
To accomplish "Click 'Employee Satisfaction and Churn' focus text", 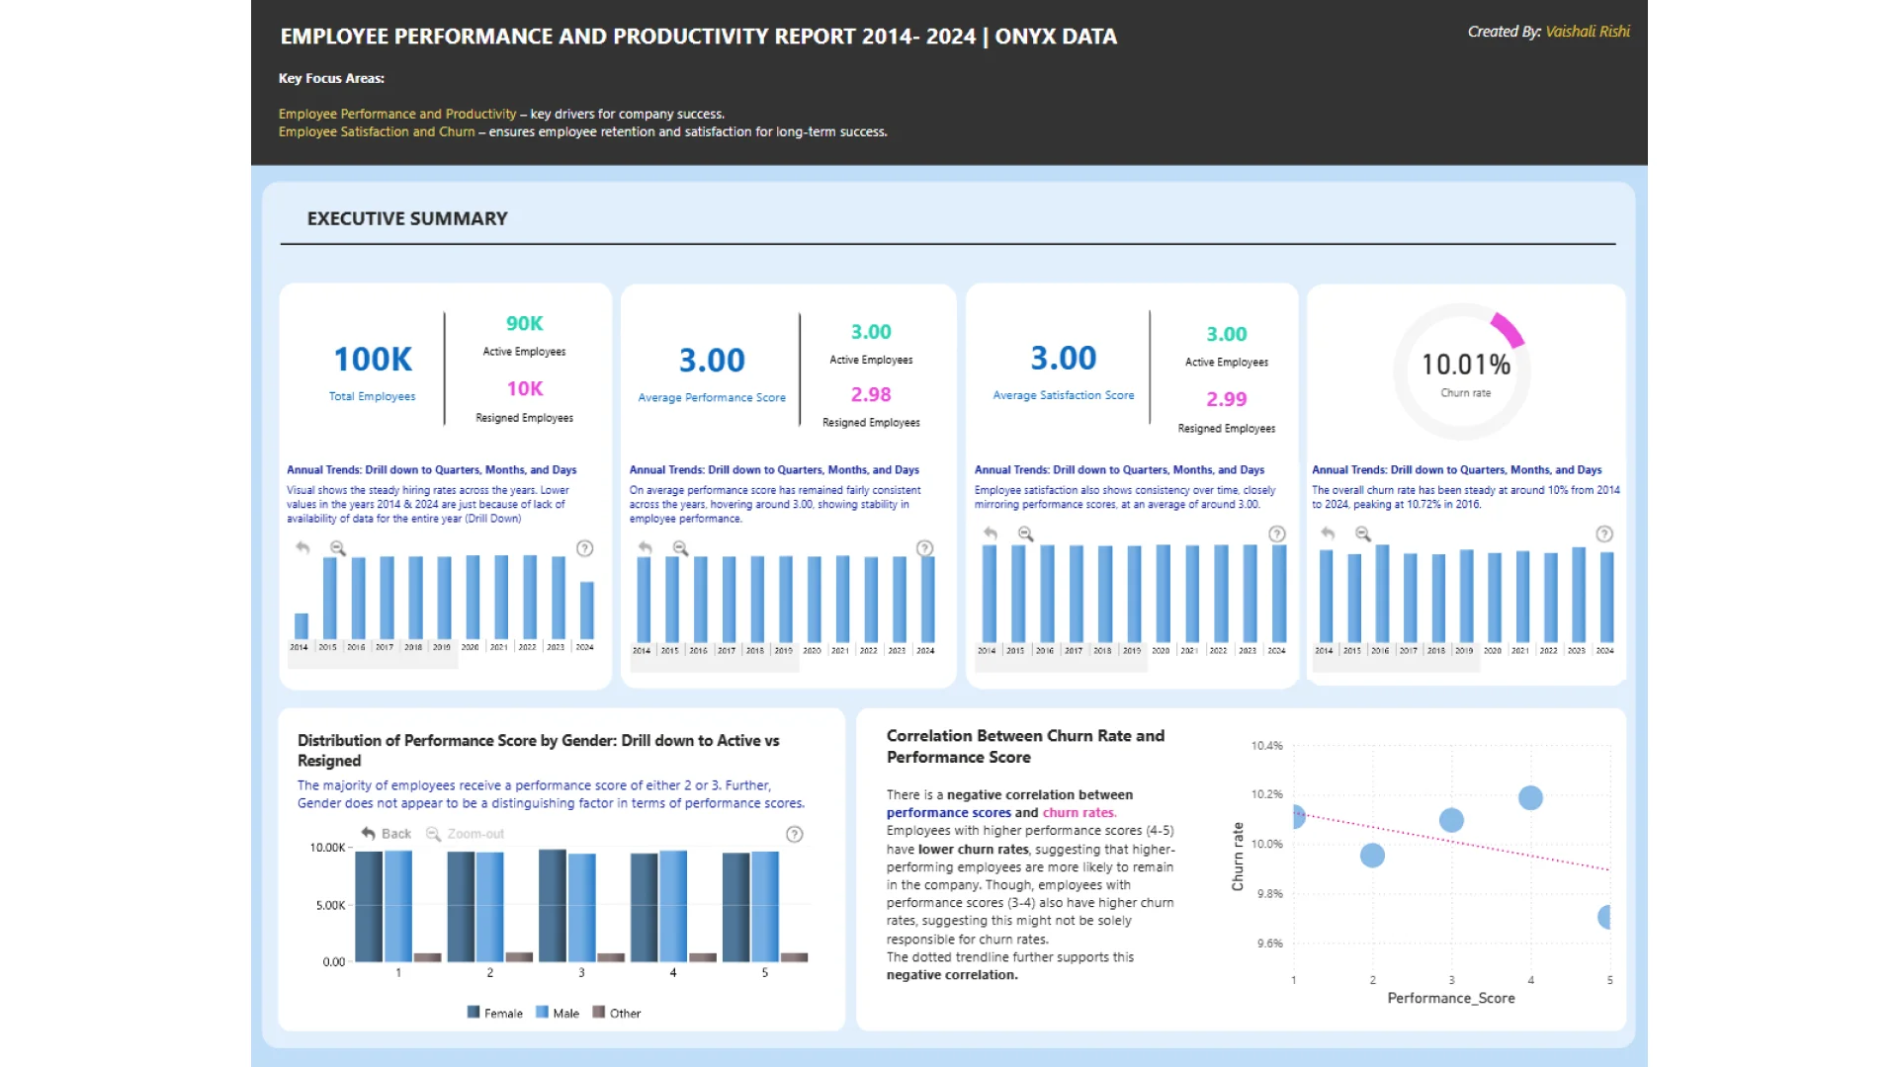I will (377, 131).
